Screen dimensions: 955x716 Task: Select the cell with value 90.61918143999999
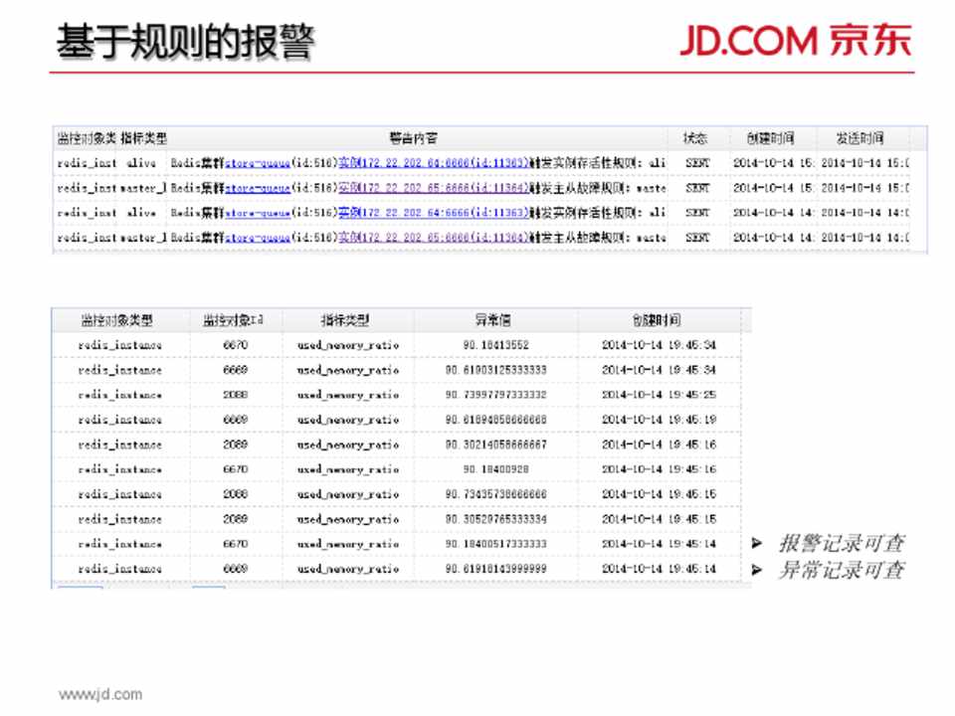tap(494, 569)
